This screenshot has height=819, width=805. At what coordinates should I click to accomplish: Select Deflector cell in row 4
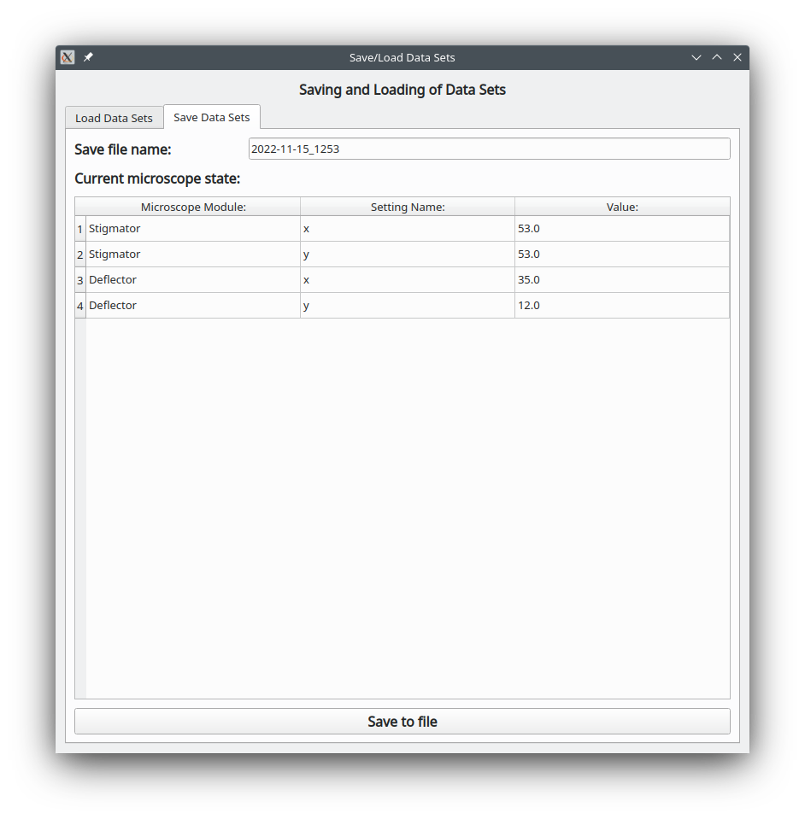point(193,306)
